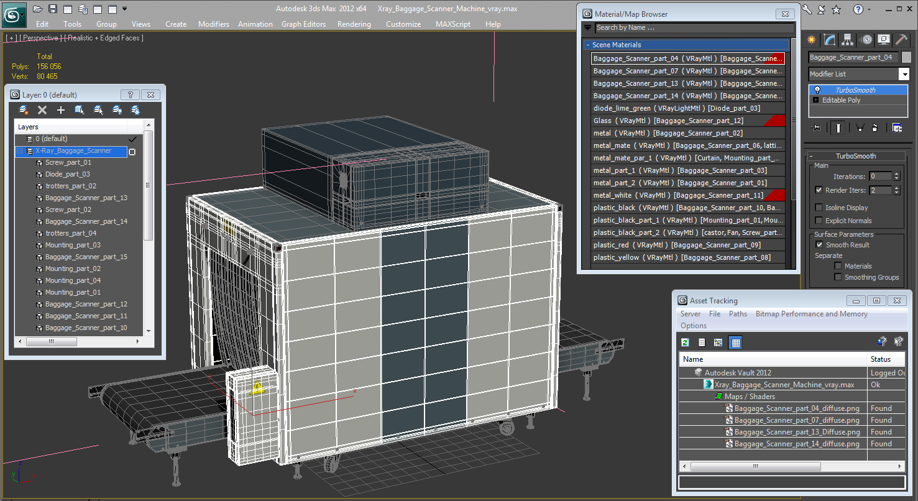Expand the Editable Poly stack entry
This screenshot has width=918, height=501.
pos(816,100)
